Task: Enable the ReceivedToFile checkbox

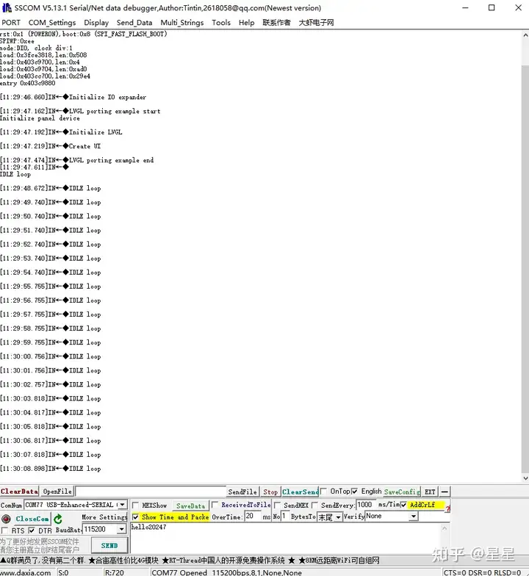Action: click(215, 505)
